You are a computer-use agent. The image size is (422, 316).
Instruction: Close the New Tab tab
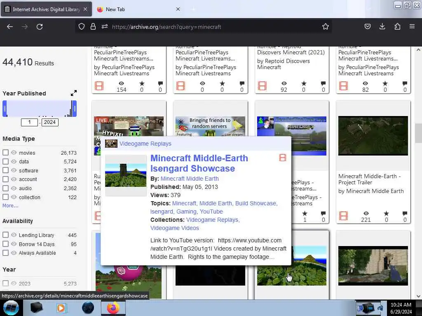pos(178,9)
